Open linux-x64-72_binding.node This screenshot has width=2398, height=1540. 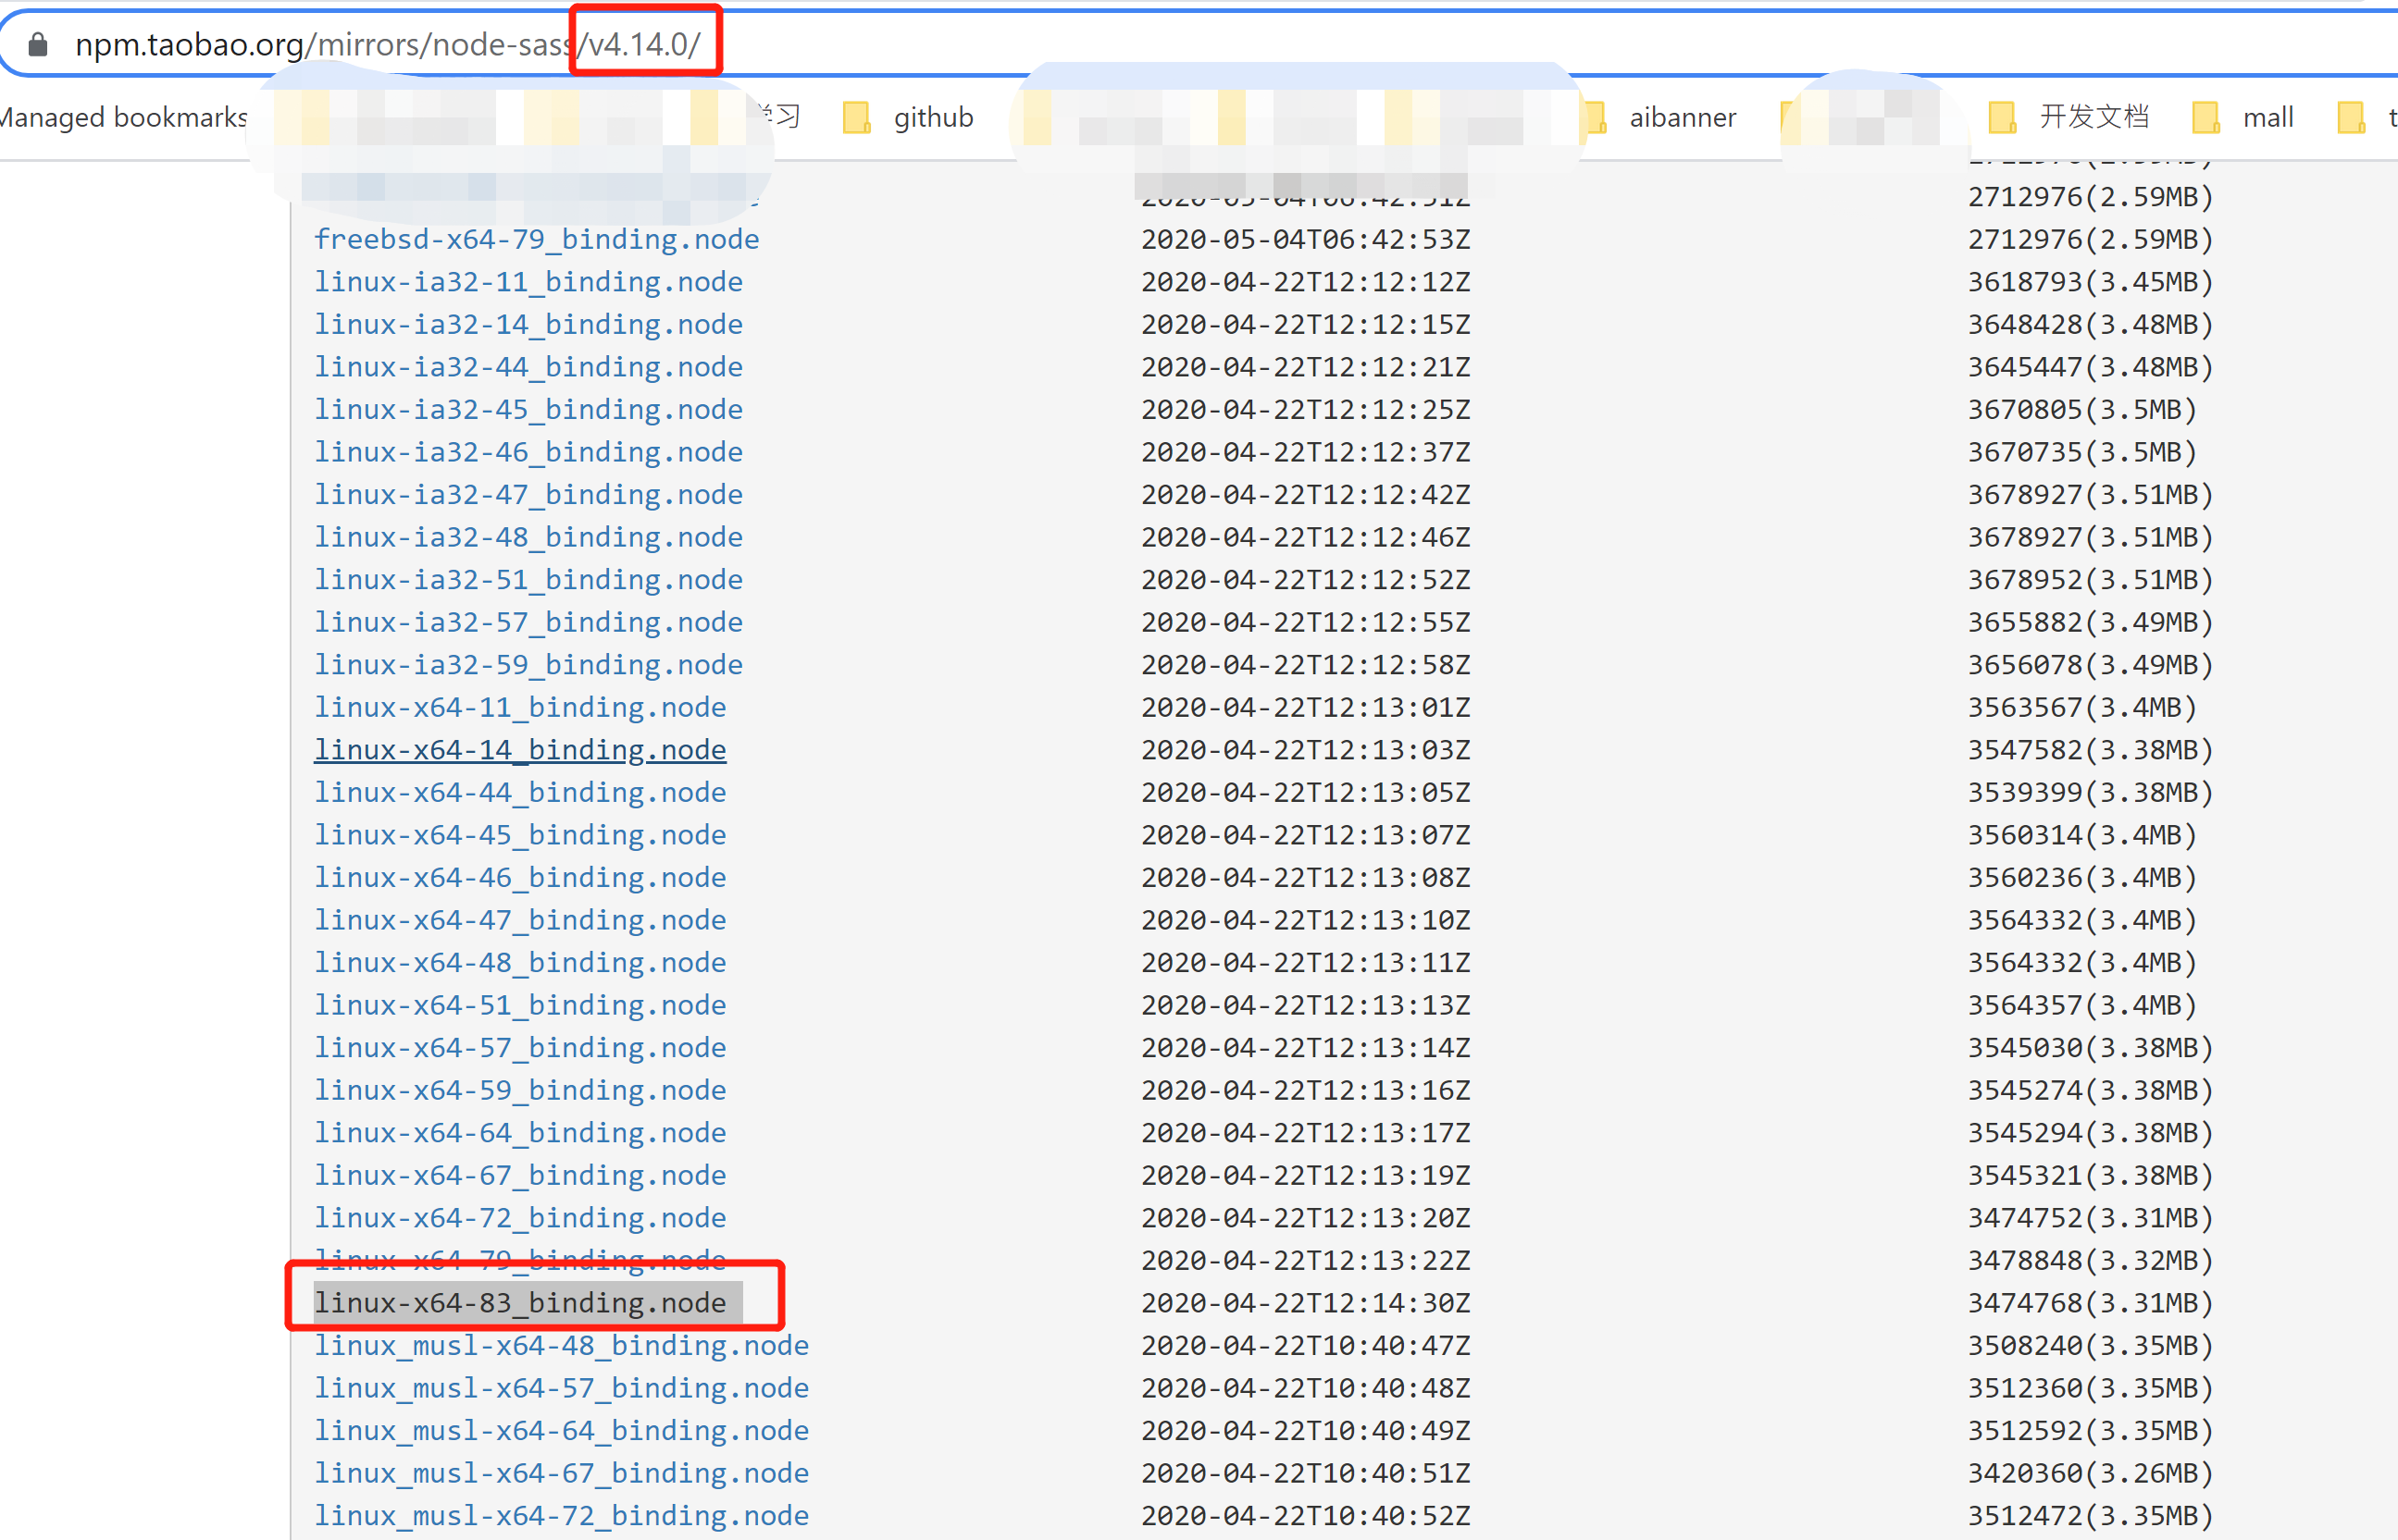tap(519, 1217)
